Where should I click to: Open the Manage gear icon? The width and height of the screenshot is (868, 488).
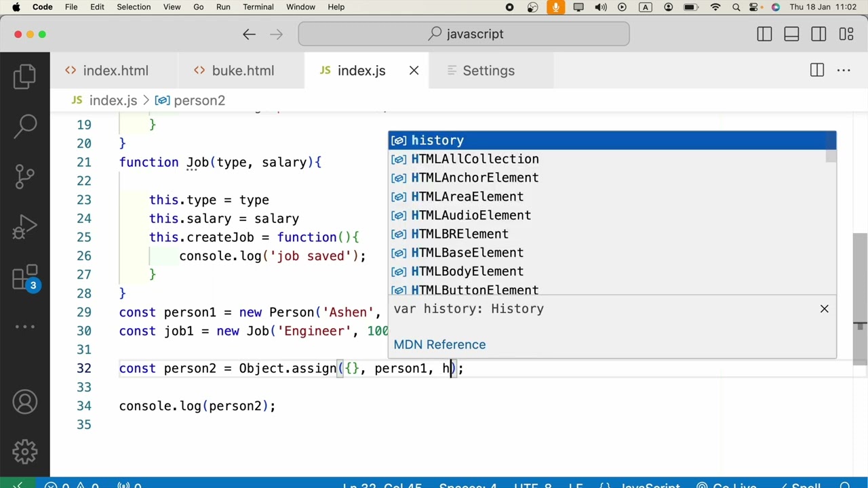point(24,451)
